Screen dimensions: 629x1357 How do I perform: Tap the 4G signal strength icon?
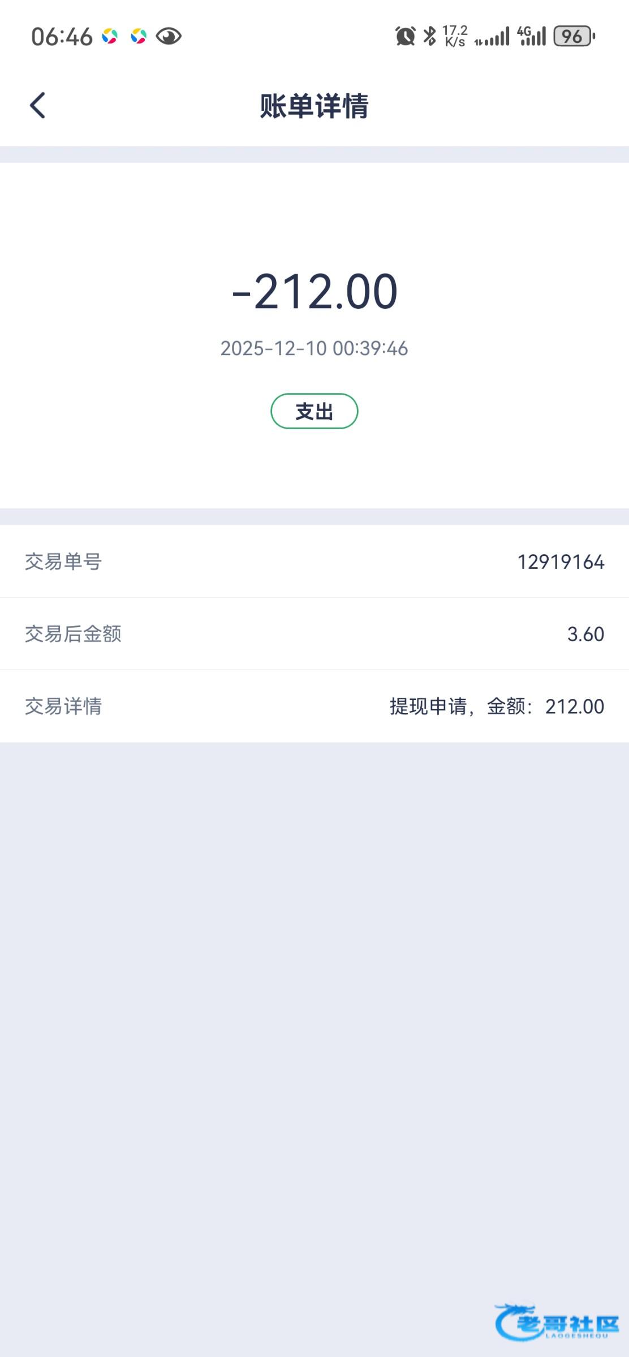pyautogui.click(x=532, y=36)
